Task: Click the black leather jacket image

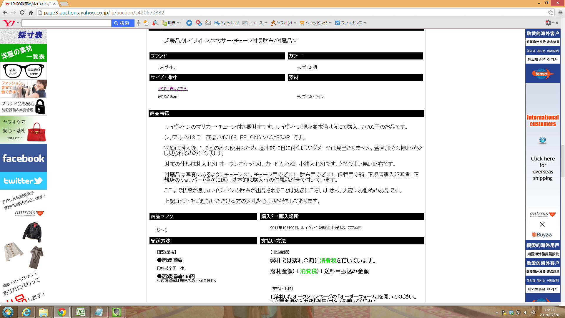Action: (x=32, y=232)
